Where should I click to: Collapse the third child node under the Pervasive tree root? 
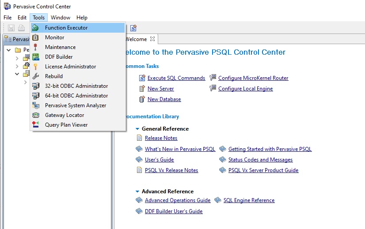coord(17,74)
